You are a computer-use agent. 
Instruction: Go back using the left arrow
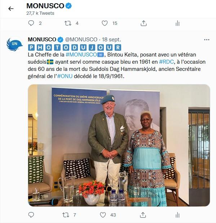coord(11,9)
